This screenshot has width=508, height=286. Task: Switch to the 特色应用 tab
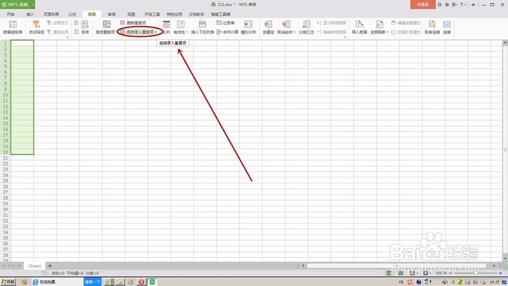click(x=174, y=14)
